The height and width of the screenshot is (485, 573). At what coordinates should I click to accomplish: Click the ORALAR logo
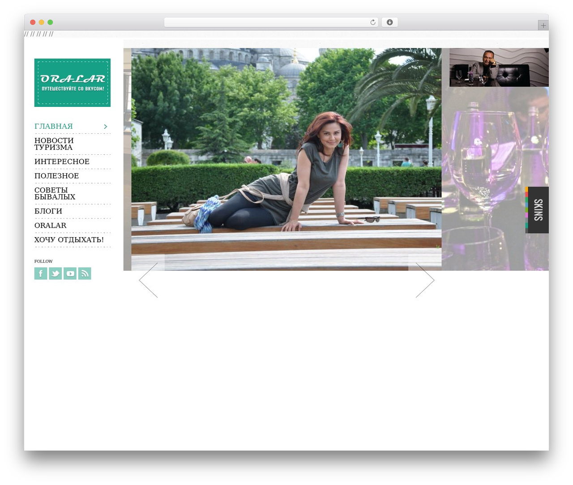(73, 83)
